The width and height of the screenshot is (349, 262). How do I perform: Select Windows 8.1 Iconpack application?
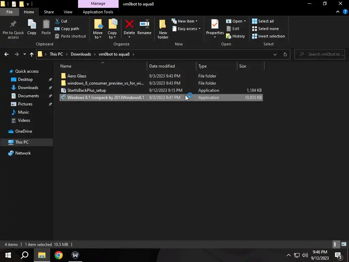(x=161, y=97)
